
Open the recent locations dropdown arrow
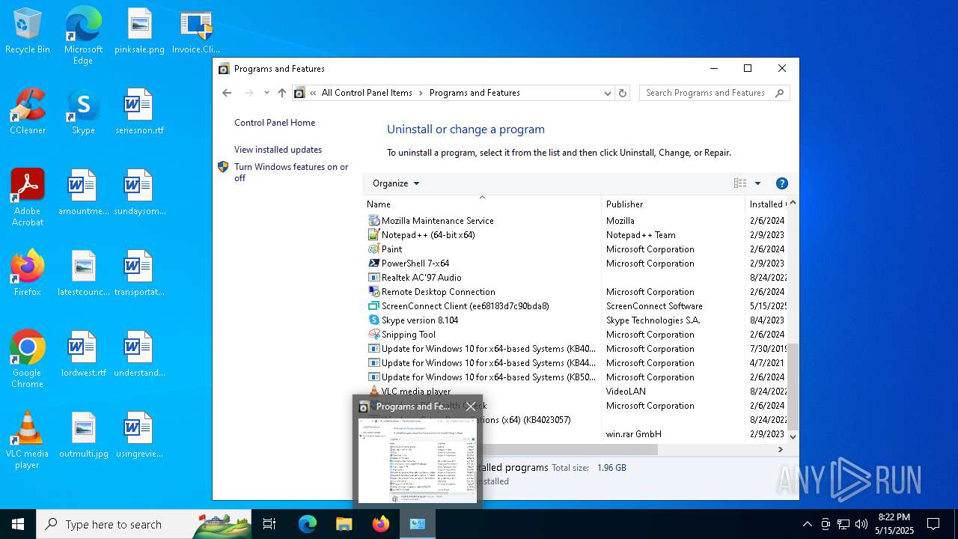click(x=266, y=93)
